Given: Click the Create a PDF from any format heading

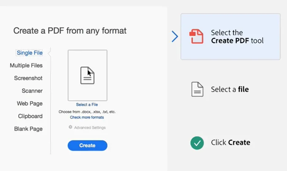Looking at the screenshot, I should [70, 31].
